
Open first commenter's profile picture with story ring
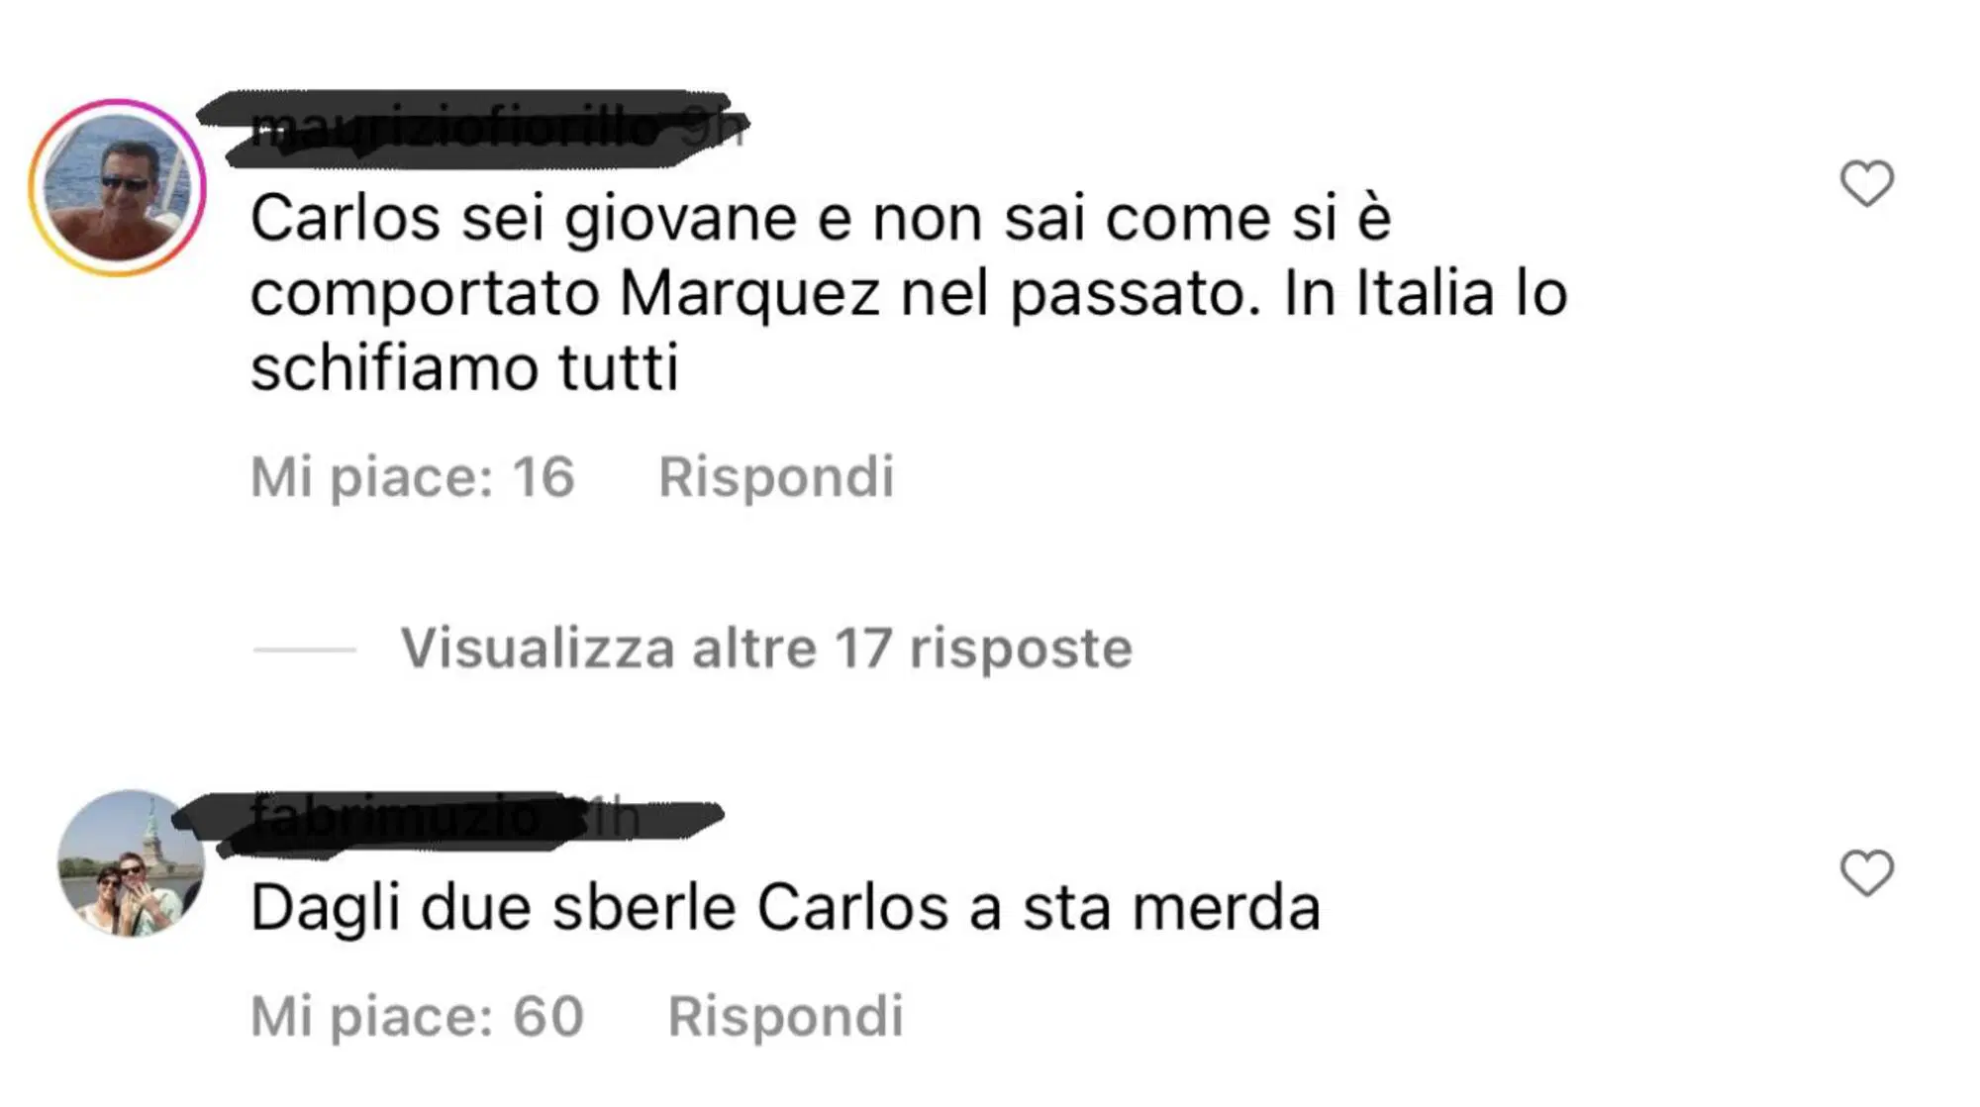tap(117, 187)
